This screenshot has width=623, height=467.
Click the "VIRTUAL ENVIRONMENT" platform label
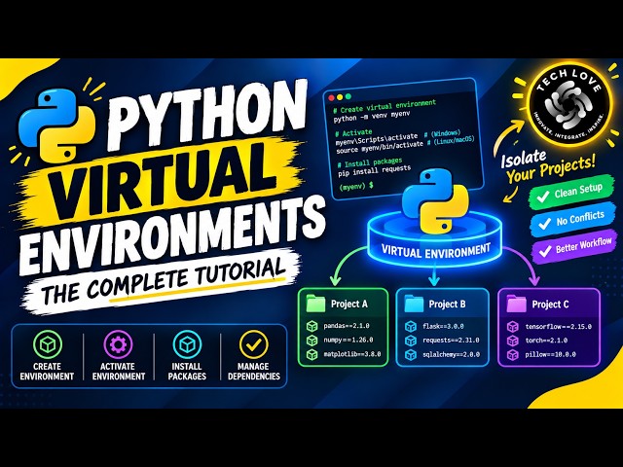[x=435, y=251]
